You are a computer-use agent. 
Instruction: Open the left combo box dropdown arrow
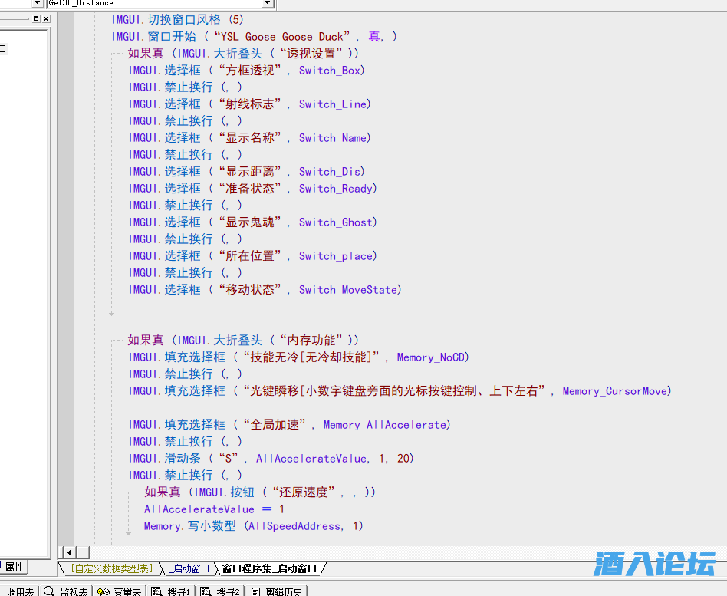click(37, 4)
